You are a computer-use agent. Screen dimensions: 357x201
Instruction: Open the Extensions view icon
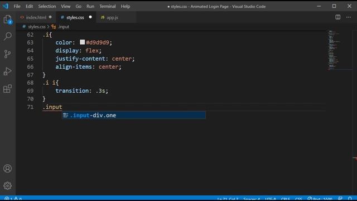[x=7, y=89]
